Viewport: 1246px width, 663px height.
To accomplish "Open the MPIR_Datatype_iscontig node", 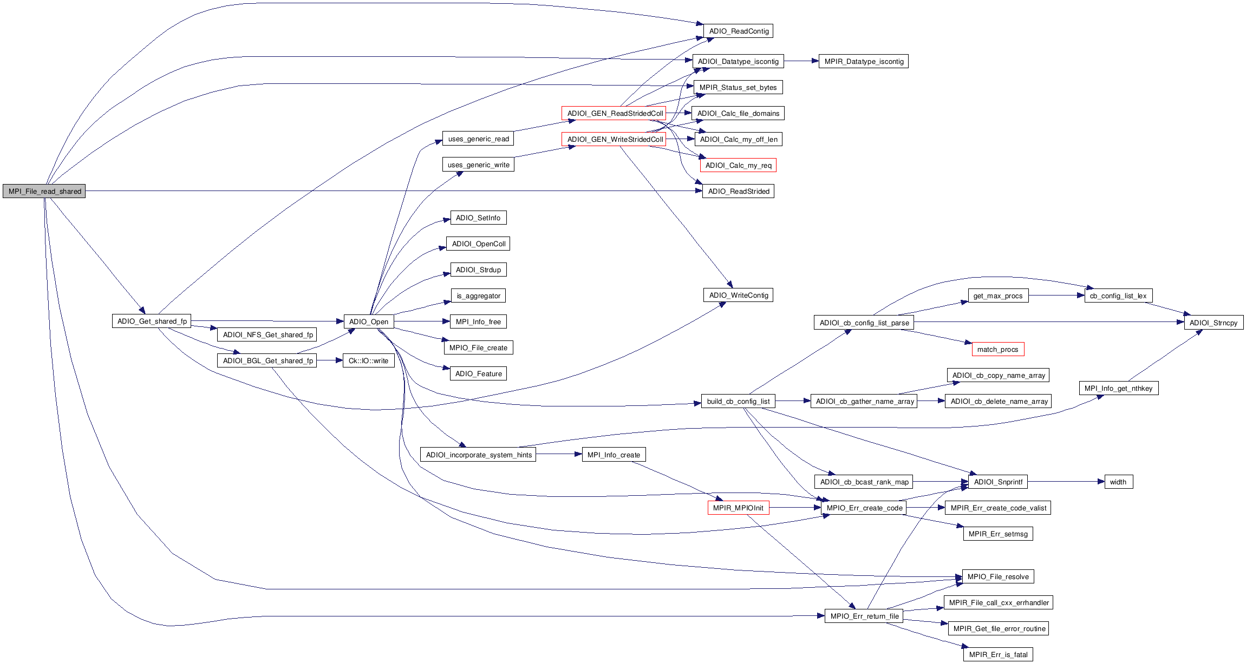I will pos(863,61).
